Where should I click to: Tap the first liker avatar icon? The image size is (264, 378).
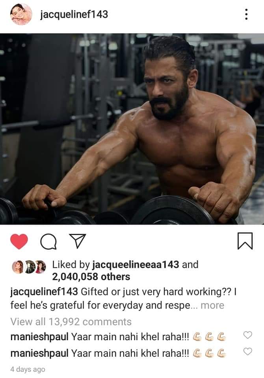point(18,267)
